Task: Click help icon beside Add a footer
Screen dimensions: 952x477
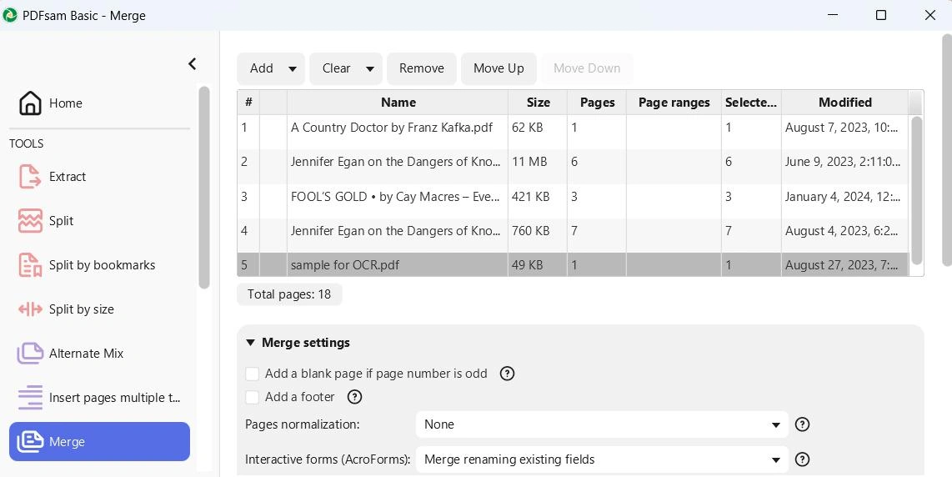Action: click(354, 397)
